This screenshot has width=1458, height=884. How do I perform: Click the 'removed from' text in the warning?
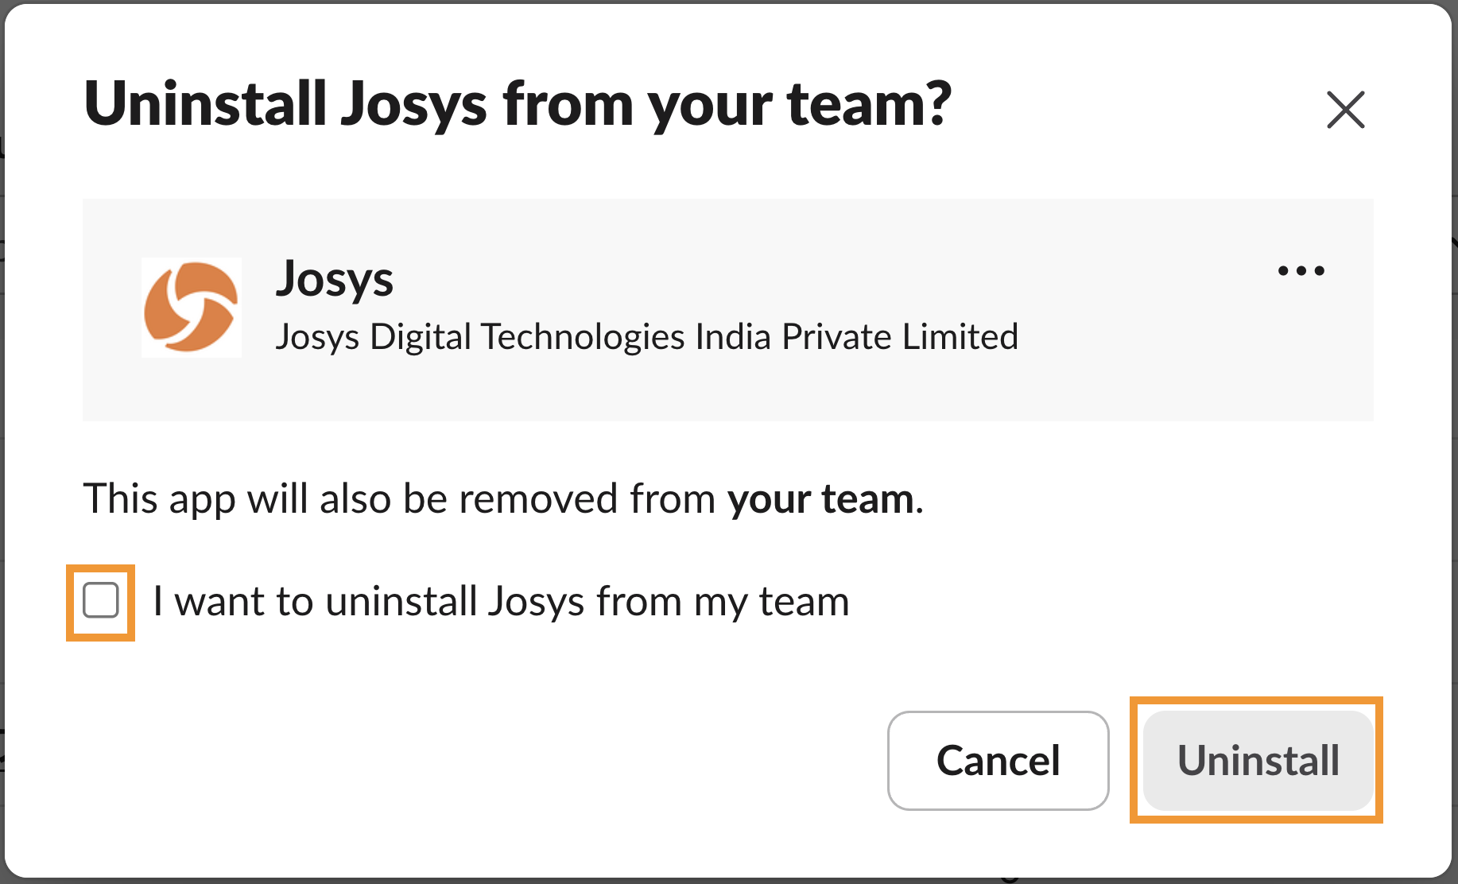point(587,499)
